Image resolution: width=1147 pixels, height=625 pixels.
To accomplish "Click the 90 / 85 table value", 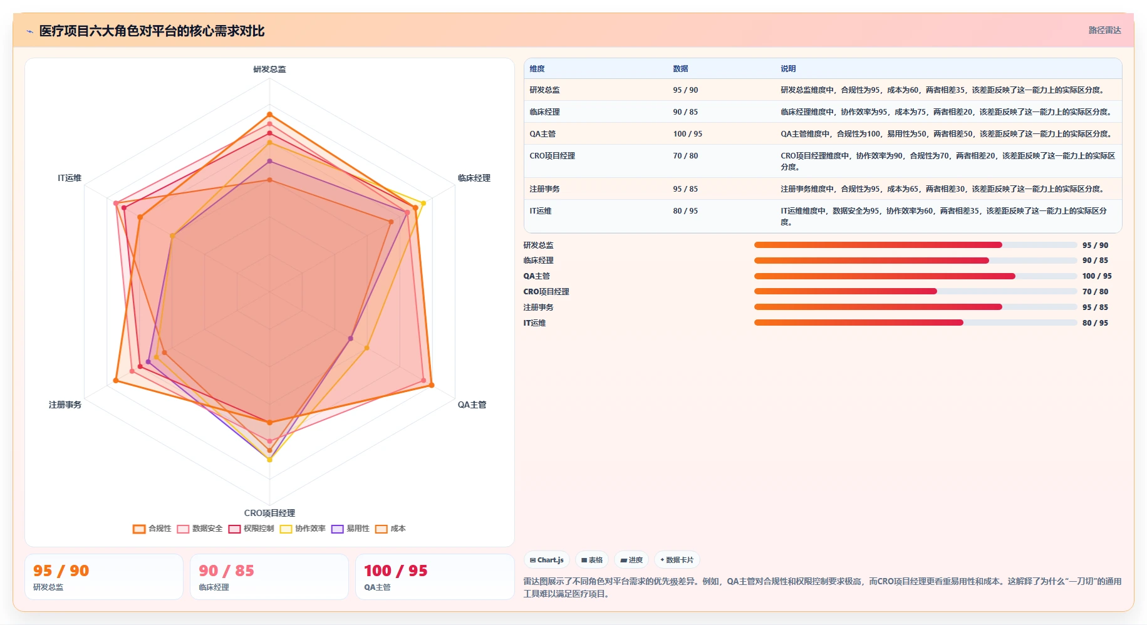I will [685, 112].
